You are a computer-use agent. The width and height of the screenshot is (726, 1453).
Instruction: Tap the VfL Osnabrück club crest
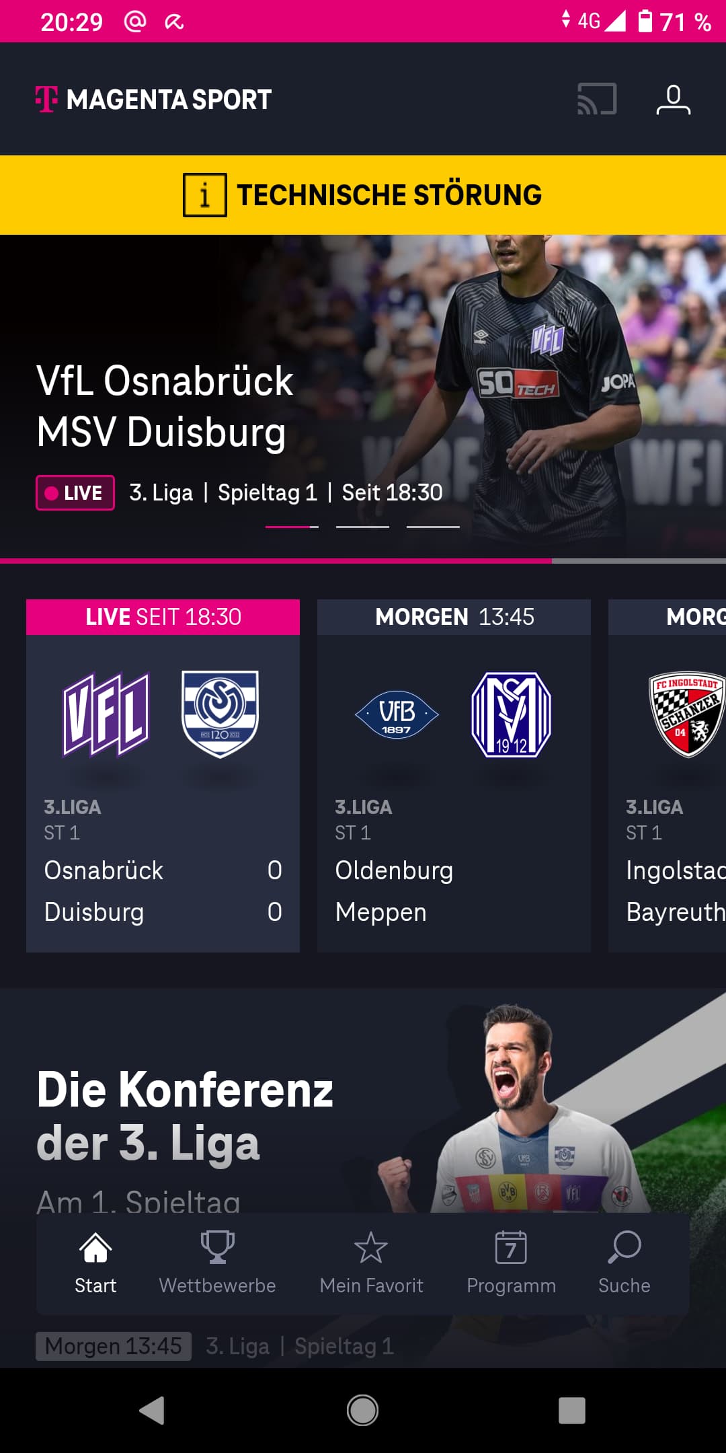106,714
